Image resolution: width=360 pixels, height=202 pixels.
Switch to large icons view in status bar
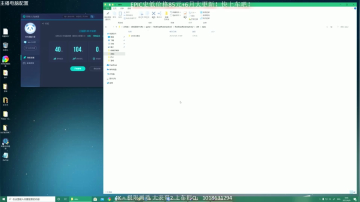(x=354, y=192)
